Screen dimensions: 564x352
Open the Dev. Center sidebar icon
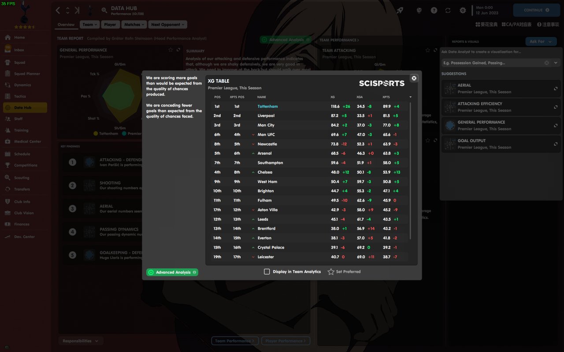(7, 237)
